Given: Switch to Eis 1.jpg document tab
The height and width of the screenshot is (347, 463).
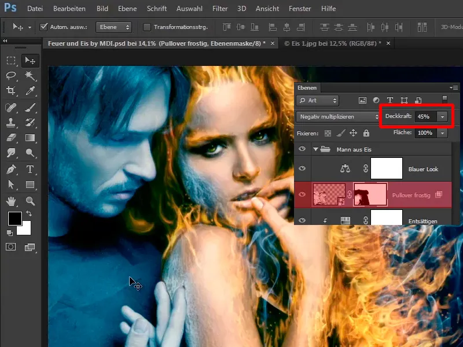Looking at the screenshot, I should coord(332,43).
